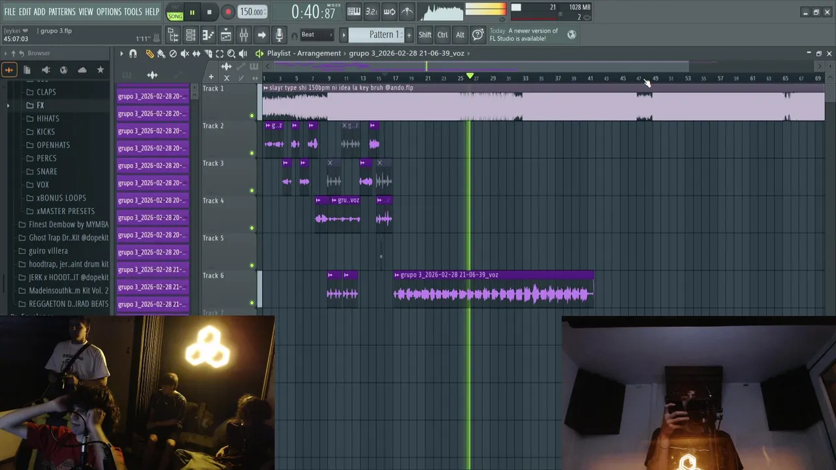Open the TOOLS menu
The width and height of the screenshot is (836, 470).
(133, 12)
